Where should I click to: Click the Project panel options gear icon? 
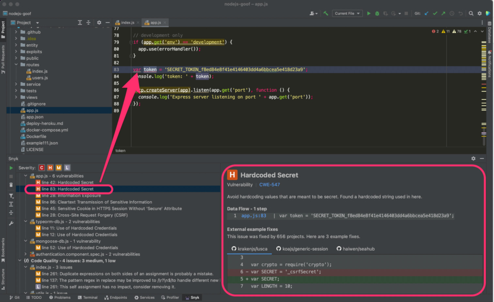99,22
